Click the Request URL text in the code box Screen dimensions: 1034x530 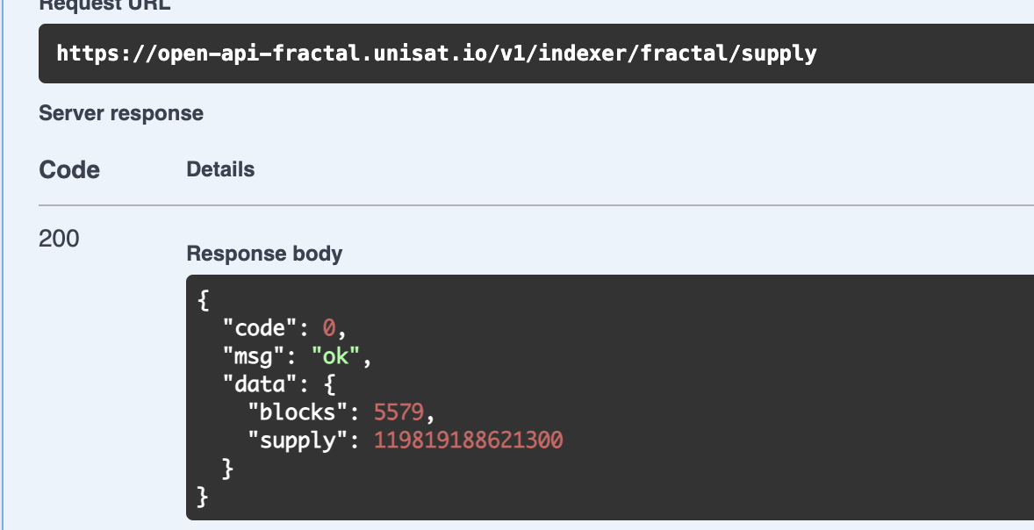[436, 54]
